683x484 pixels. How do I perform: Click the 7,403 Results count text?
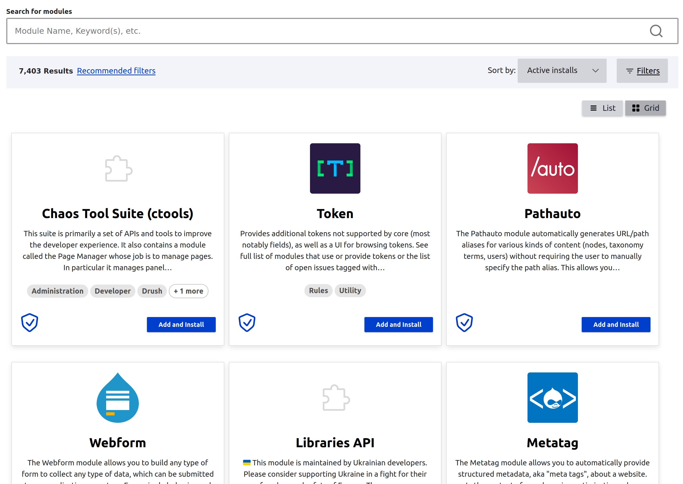click(46, 71)
